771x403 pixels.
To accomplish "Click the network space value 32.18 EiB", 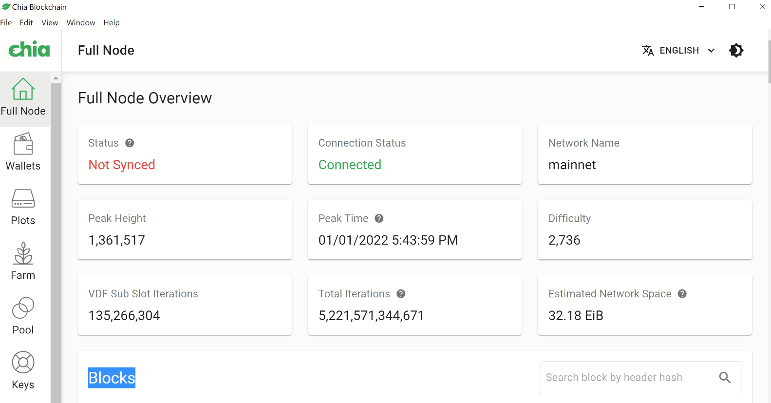I will [x=576, y=316].
